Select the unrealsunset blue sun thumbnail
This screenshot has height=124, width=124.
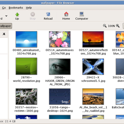[26, 39]
